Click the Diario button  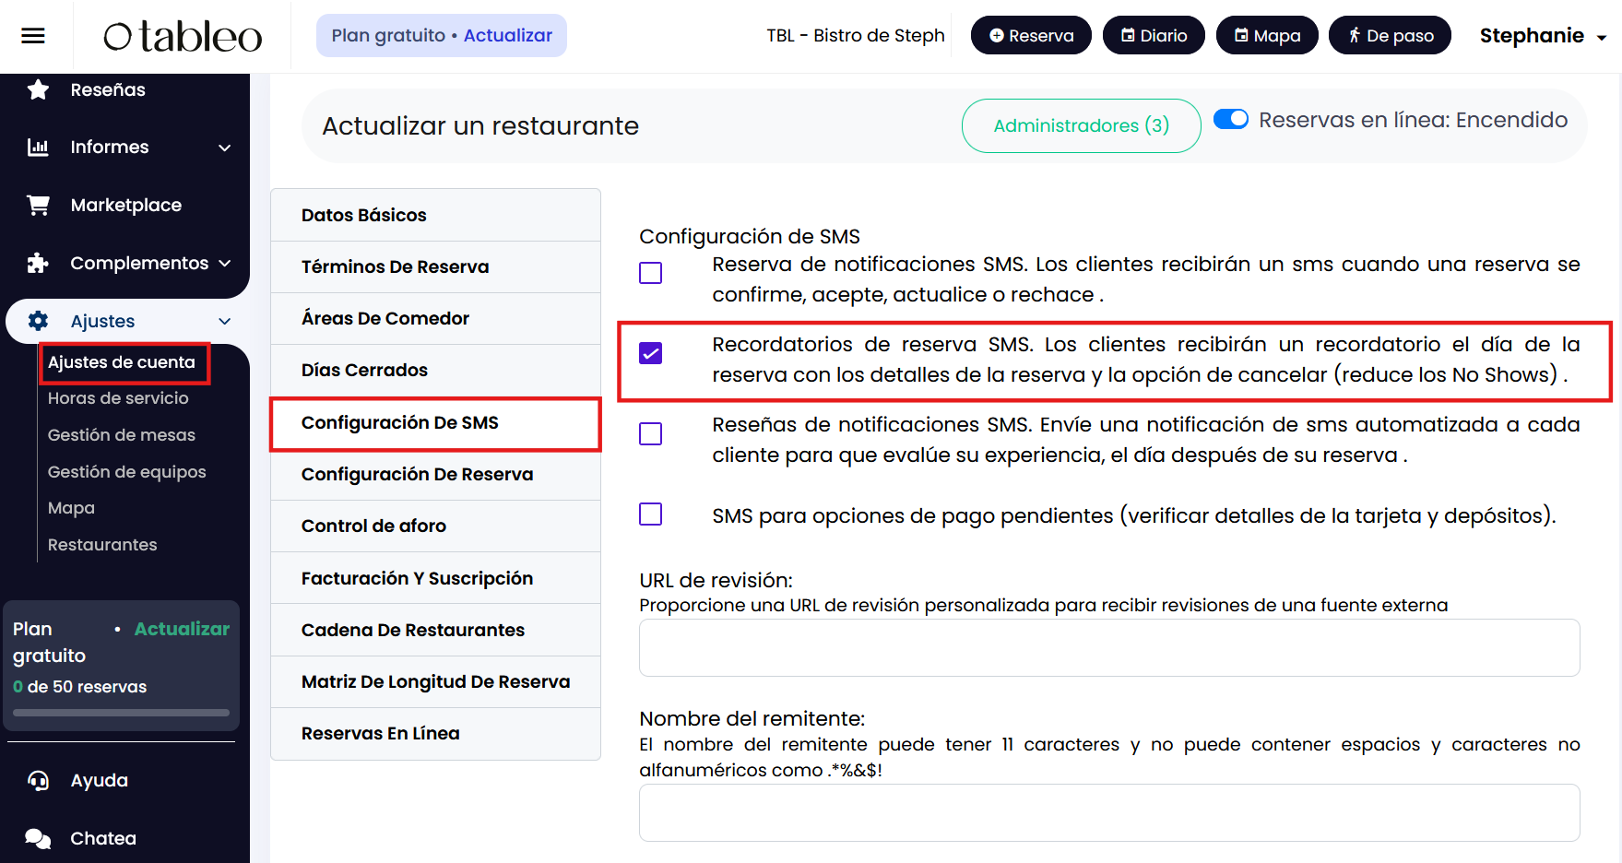point(1154,35)
